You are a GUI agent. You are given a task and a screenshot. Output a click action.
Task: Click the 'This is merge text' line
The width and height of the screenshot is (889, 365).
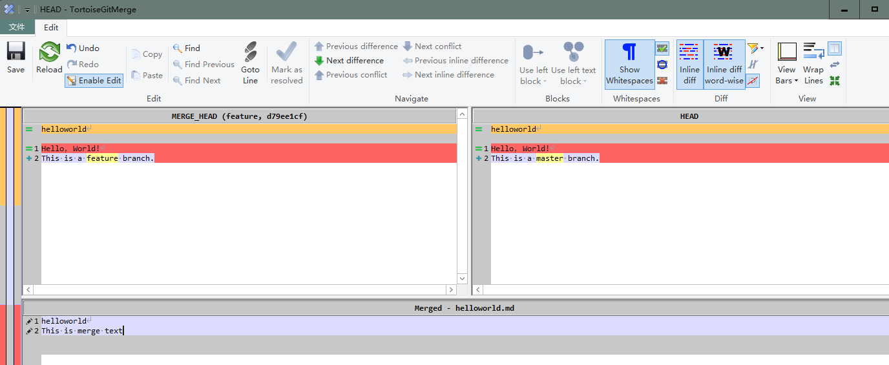81,331
